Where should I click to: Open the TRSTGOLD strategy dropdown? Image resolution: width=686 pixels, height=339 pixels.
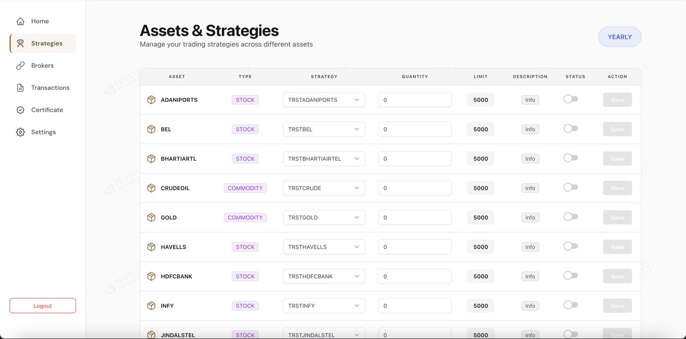(324, 217)
